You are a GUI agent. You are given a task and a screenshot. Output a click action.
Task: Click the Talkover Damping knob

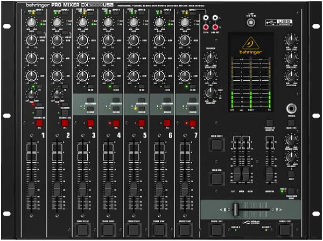[210, 93]
